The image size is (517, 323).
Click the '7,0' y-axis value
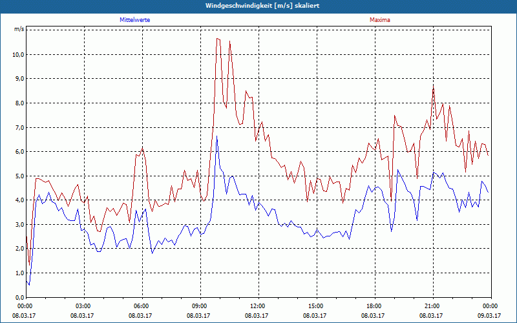[x=20, y=127]
